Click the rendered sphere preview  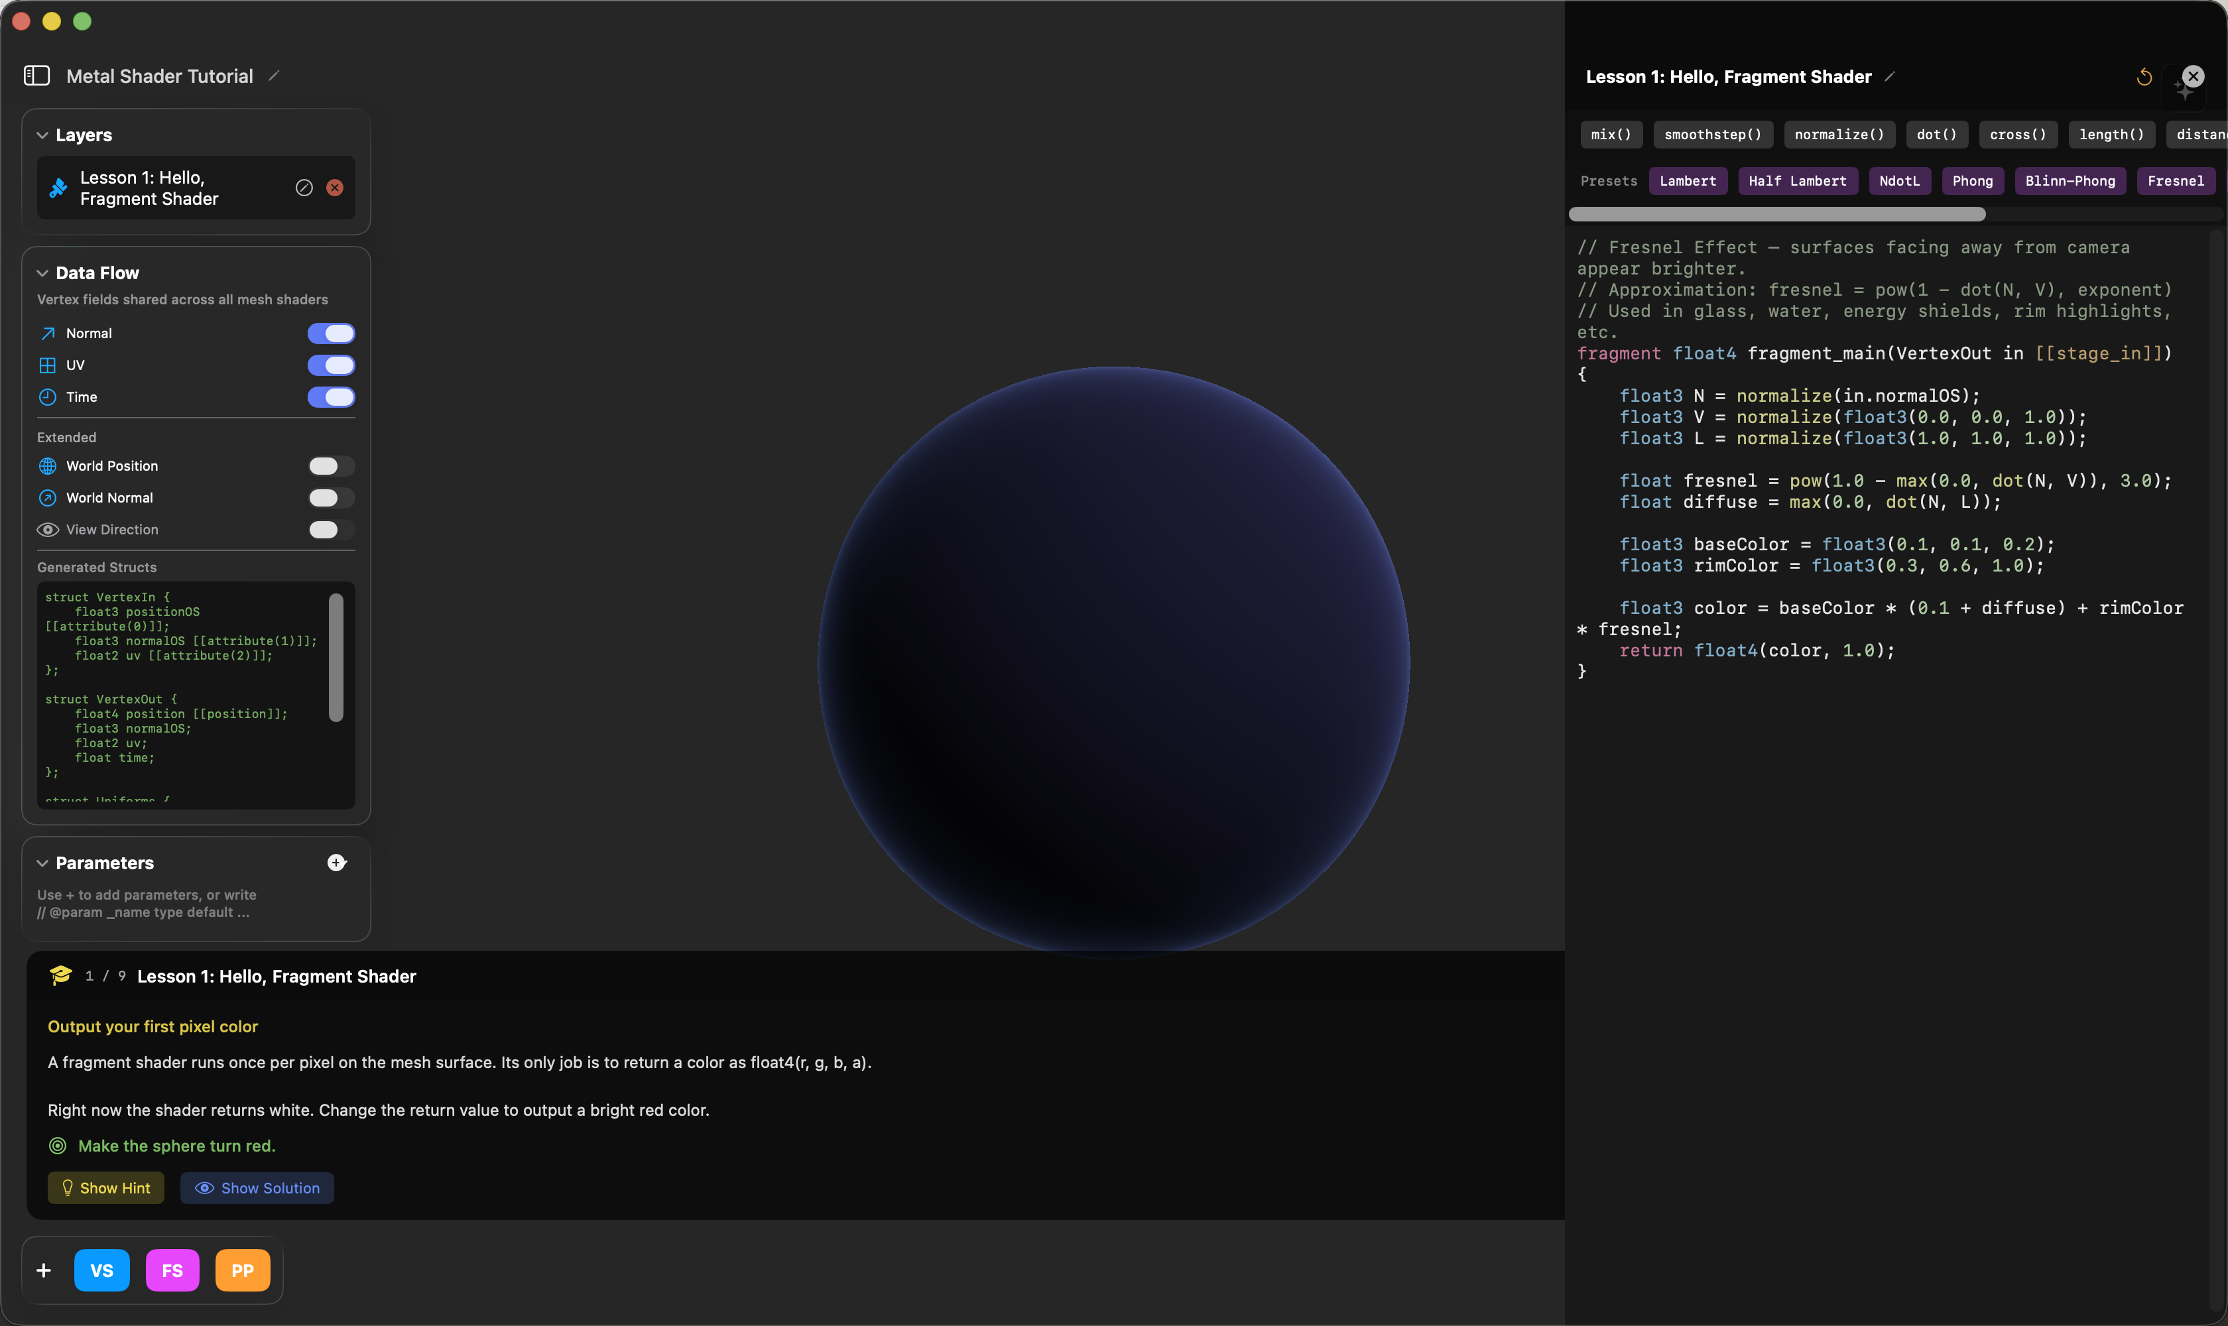point(1113,663)
